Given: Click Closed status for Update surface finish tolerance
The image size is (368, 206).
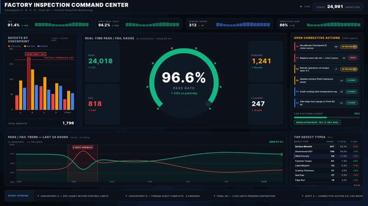Looking at the screenshot, I should 351,80.
